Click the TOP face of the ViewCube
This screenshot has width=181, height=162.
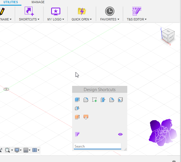168,31
